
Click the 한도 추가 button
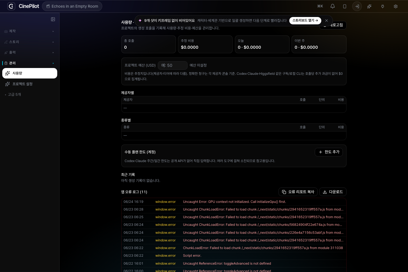point(329,152)
